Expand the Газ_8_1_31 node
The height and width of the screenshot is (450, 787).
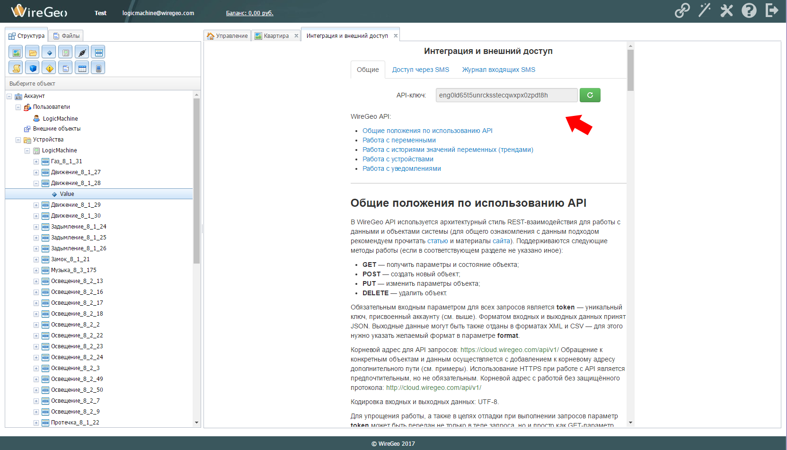(x=36, y=161)
